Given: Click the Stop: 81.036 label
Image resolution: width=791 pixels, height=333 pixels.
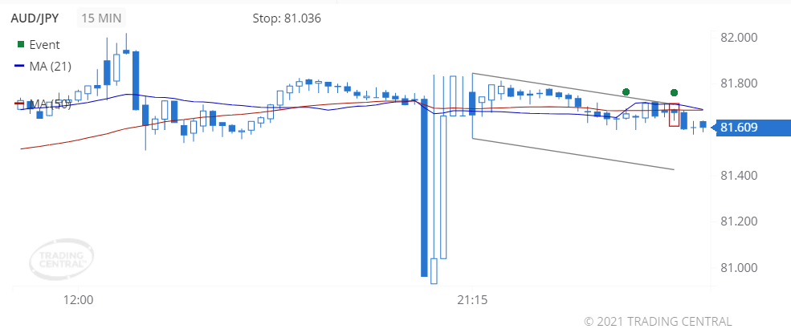Looking at the screenshot, I should point(287,18).
